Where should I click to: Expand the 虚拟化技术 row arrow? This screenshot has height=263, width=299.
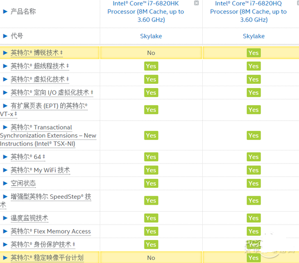point(5,79)
